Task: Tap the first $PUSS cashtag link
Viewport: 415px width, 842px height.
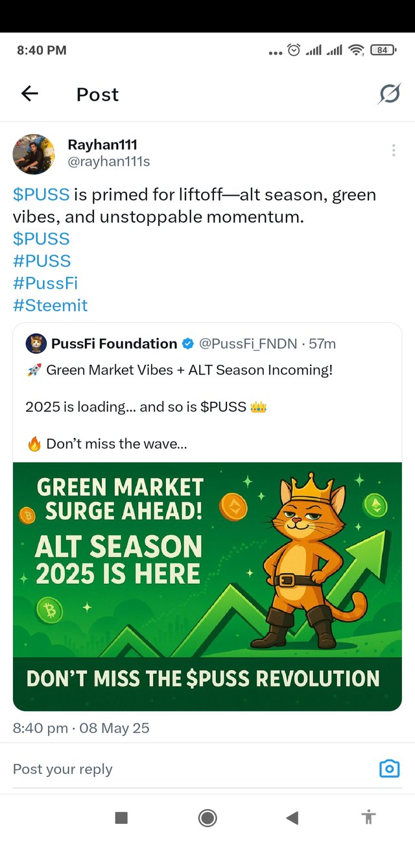Action: pos(41,194)
